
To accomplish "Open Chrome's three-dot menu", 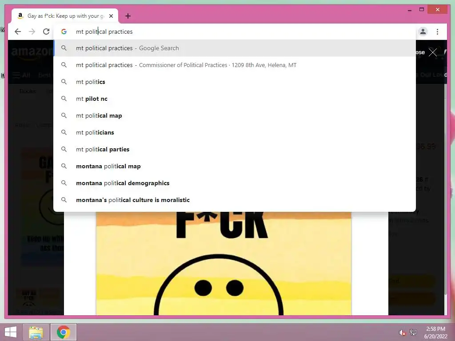I will (x=437, y=32).
